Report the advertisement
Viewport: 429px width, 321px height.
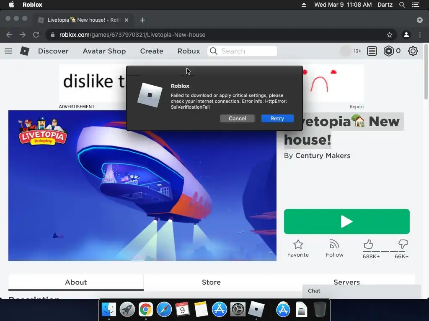click(357, 107)
